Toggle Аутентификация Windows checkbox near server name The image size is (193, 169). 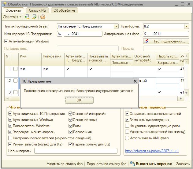click(6, 41)
